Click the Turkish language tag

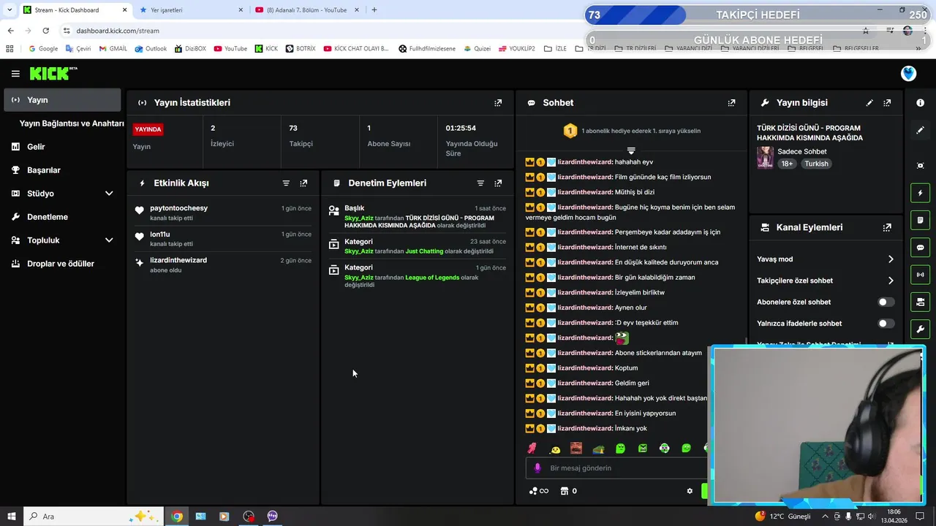pos(816,164)
